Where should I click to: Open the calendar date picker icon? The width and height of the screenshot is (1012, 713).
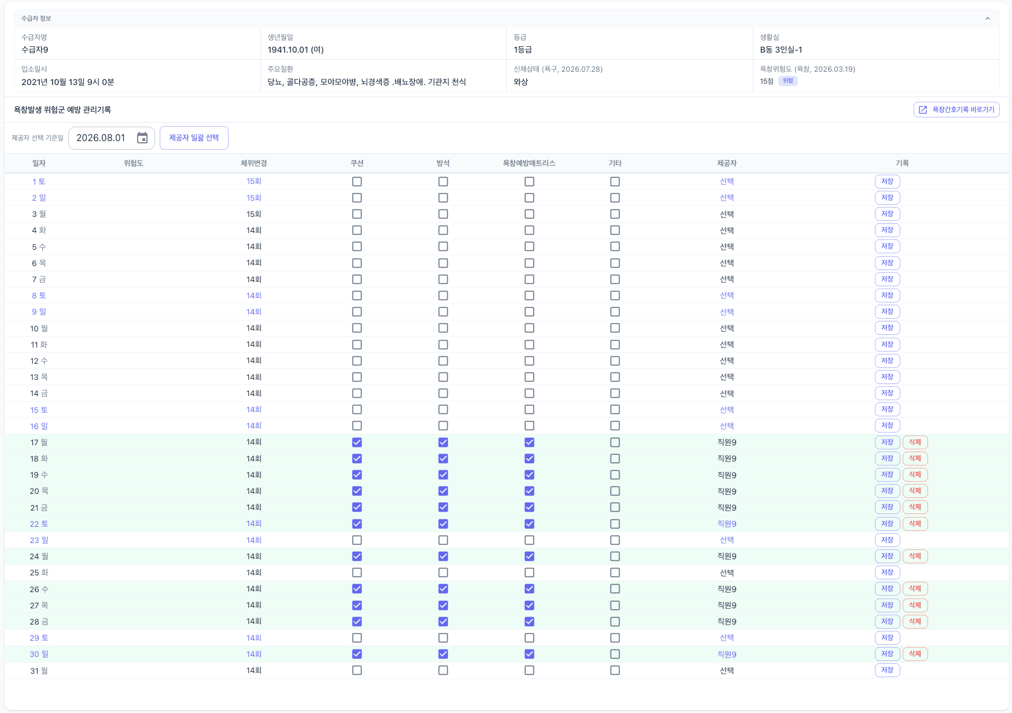click(142, 138)
